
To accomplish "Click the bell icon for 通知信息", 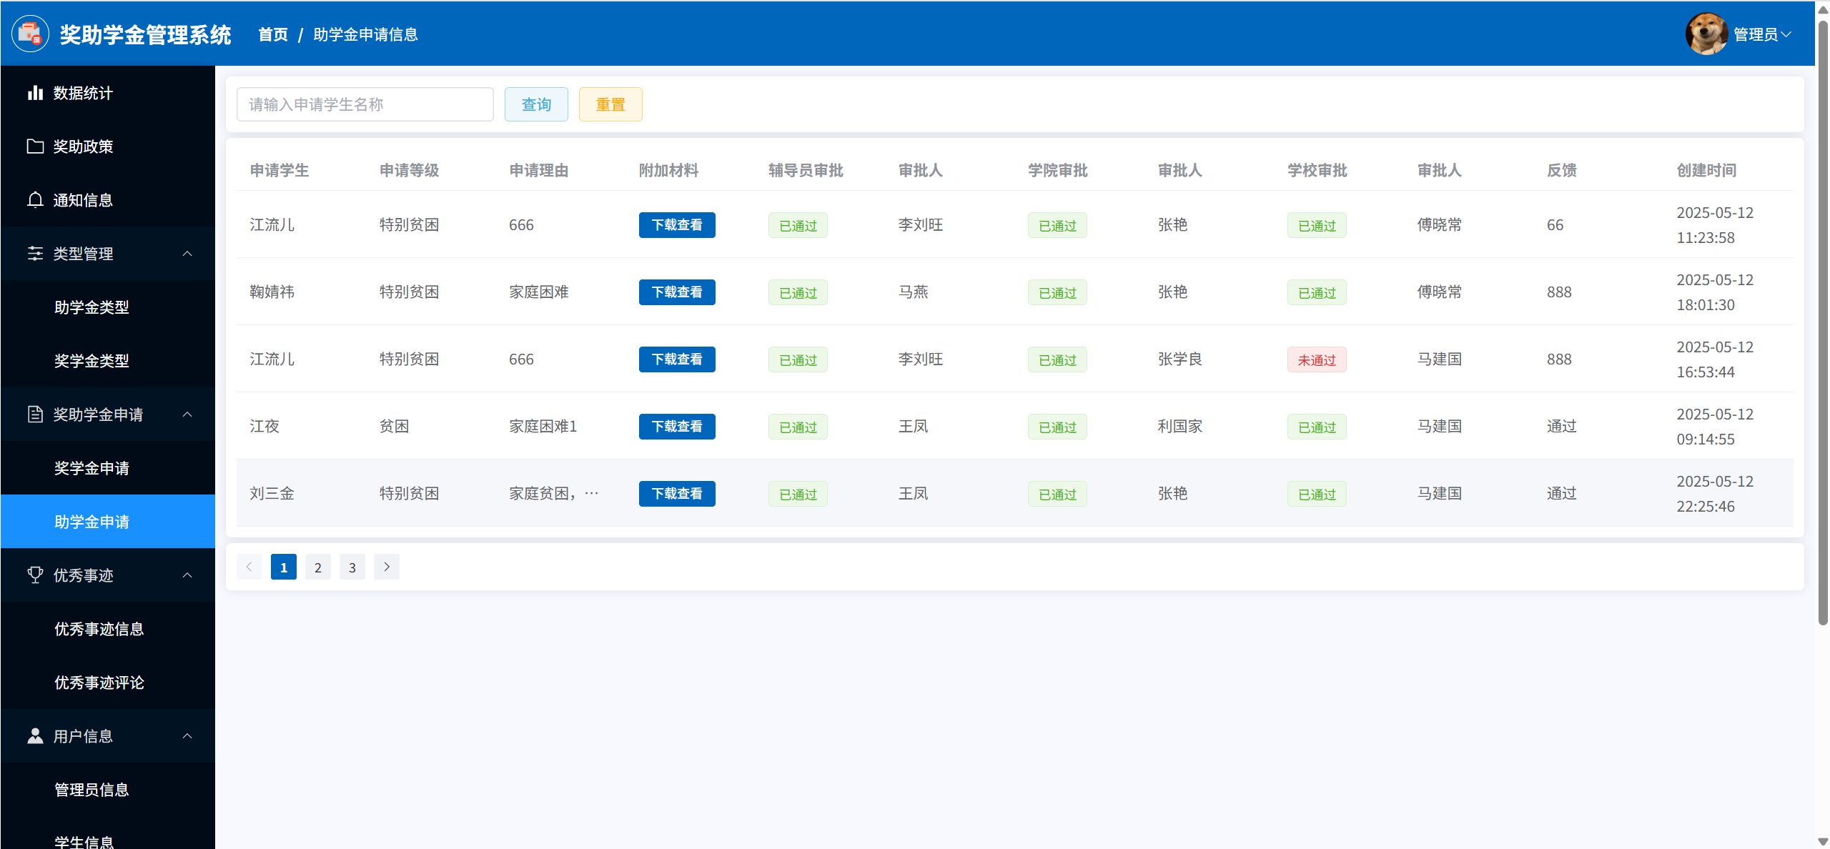I will 35,200.
